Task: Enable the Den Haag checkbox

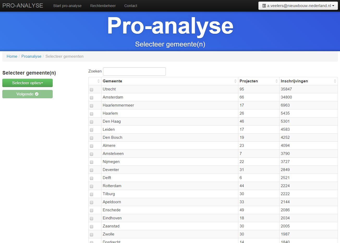Action: tap(92, 122)
